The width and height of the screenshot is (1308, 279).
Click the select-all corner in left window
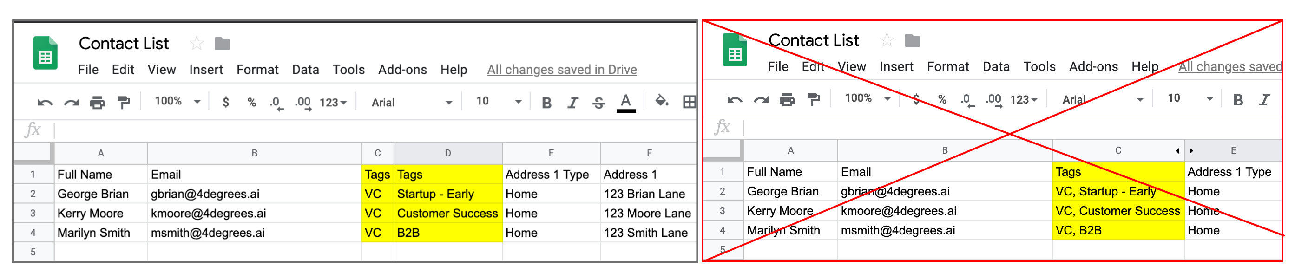pos(33,153)
